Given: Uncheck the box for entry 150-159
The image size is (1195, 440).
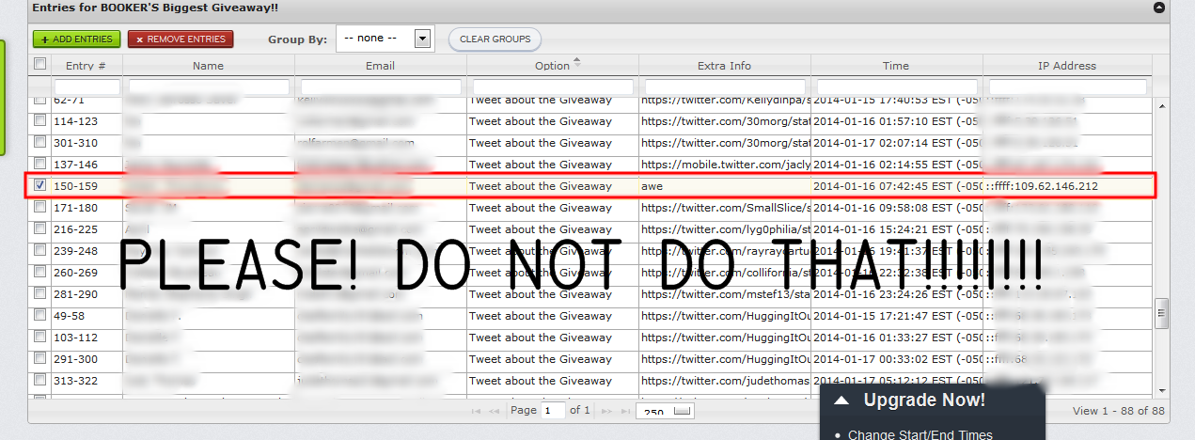Looking at the screenshot, I should coord(39,185).
